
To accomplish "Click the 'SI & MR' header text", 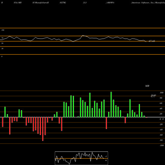I will 17,3.
